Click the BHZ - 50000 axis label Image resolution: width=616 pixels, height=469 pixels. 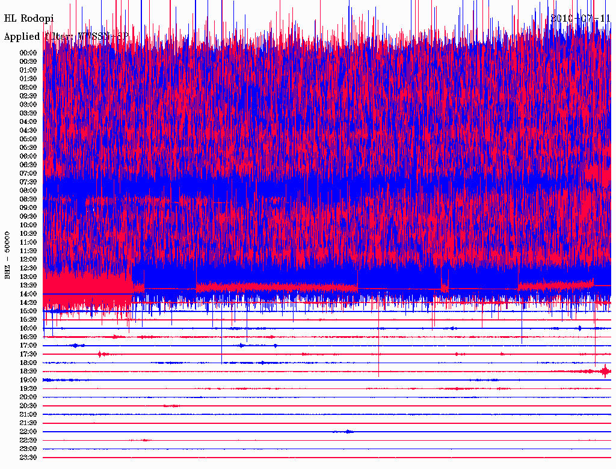point(7,256)
